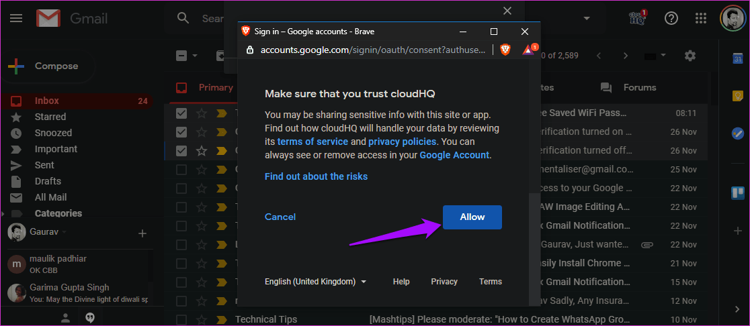
Task: Open the cloudHQ extension icon in Gmail header
Action: click(x=638, y=18)
